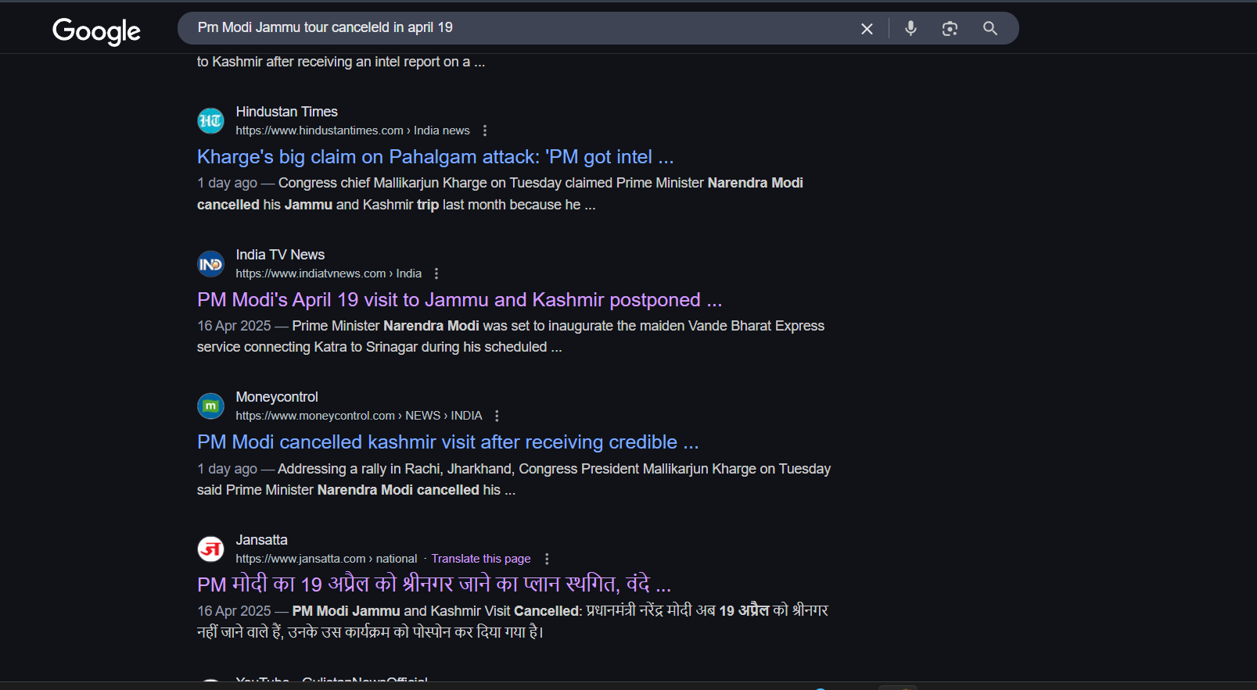Image resolution: width=1257 pixels, height=690 pixels.
Task: Click Moneycontrol site name
Action: 277,397
